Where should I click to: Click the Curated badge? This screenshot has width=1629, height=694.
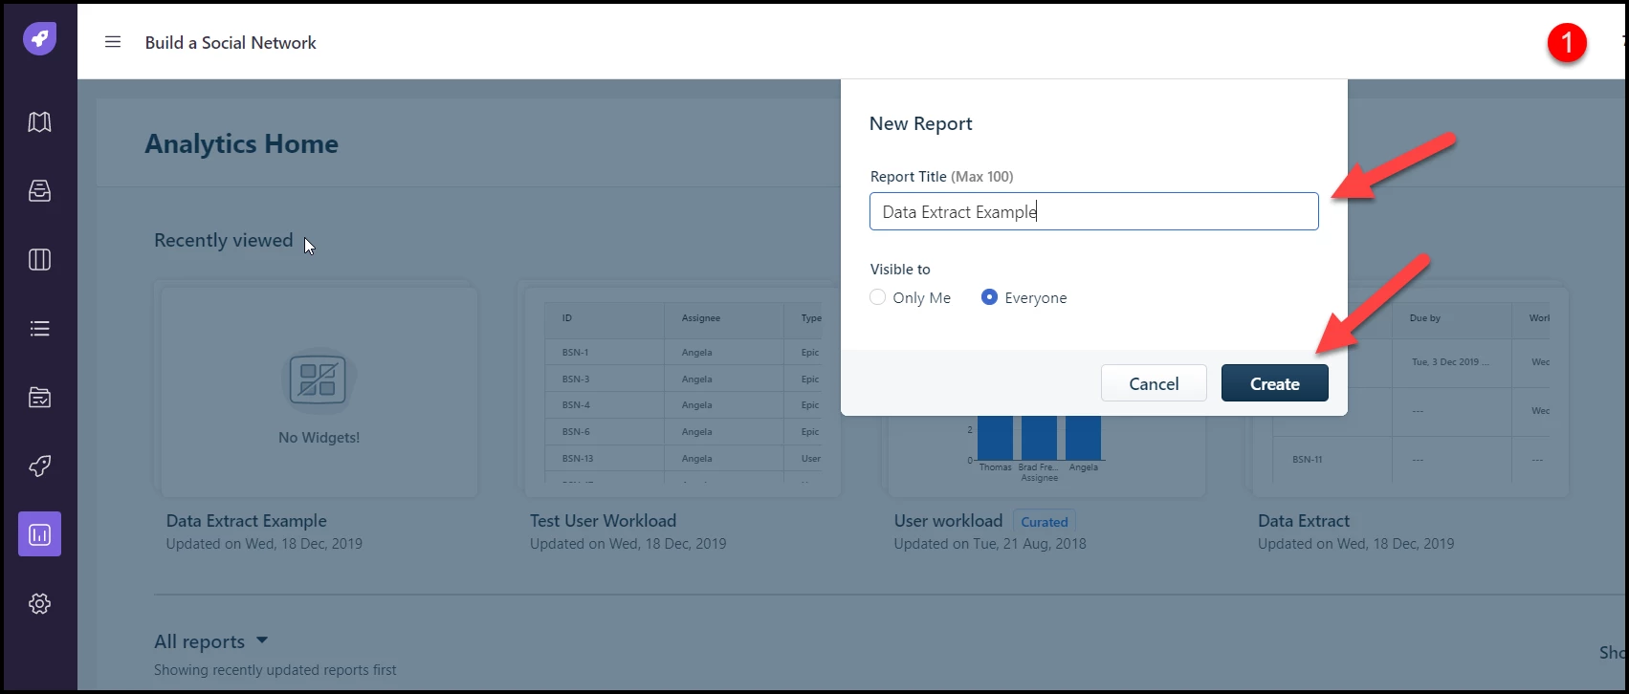(1044, 522)
